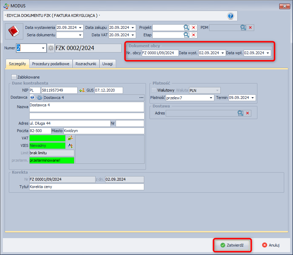Click the red book icon
The height and width of the screenshot is (255, 293).
coord(14,32)
